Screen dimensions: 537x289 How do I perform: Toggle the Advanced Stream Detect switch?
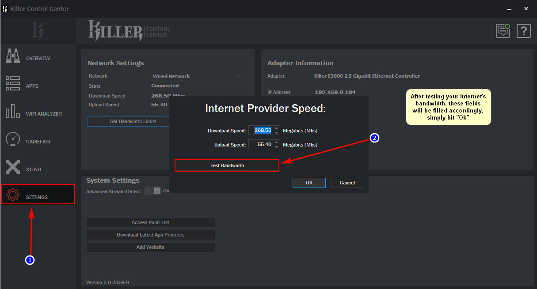[153, 191]
